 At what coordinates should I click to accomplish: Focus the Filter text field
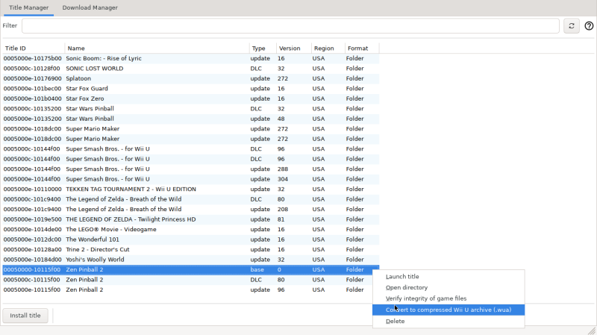[290, 26]
